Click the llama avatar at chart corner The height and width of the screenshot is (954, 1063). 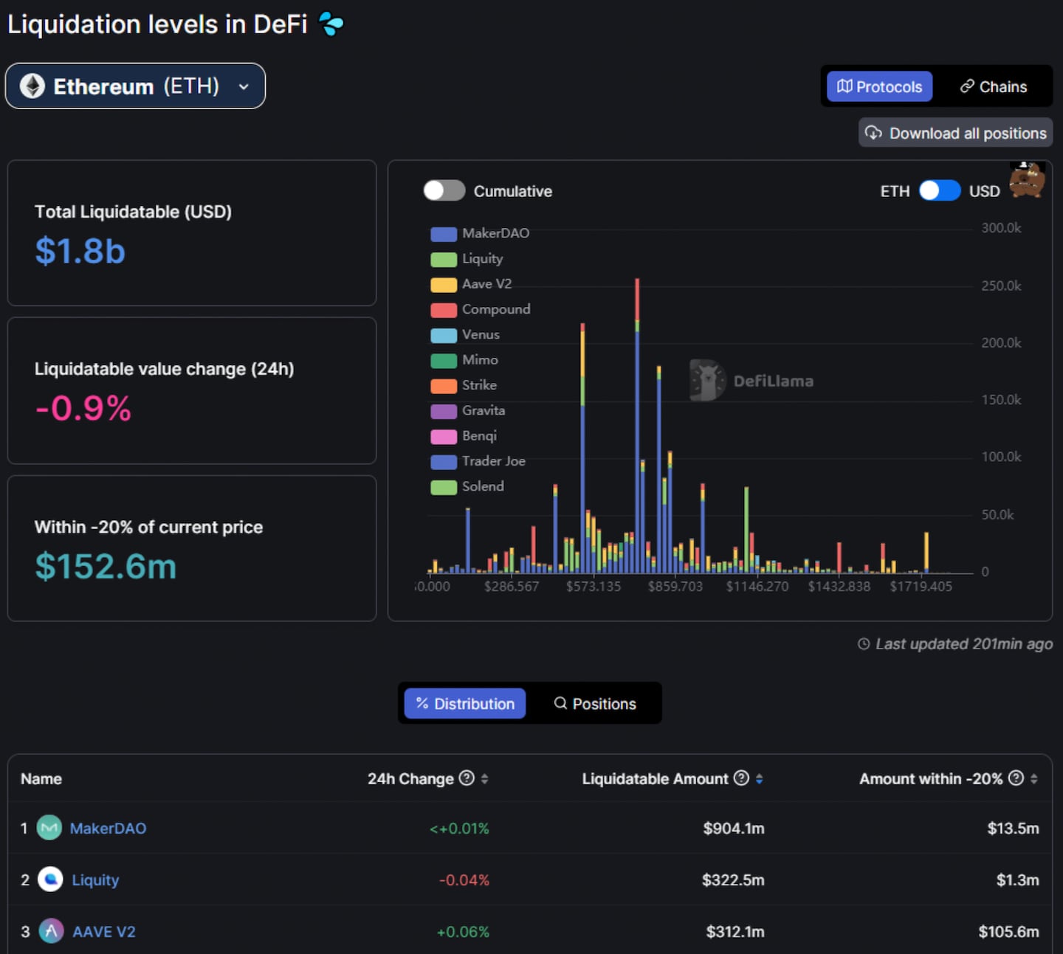click(x=1027, y=179)
